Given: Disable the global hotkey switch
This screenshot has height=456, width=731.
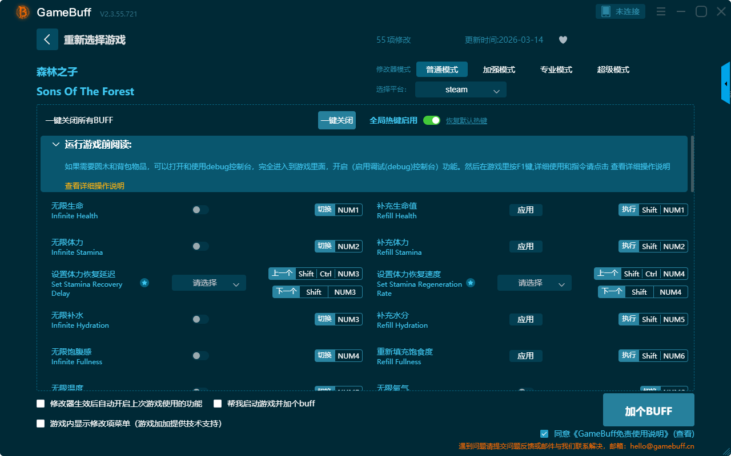Looking at the screenshot, I should pyautogui.click(x=432, y=120).
